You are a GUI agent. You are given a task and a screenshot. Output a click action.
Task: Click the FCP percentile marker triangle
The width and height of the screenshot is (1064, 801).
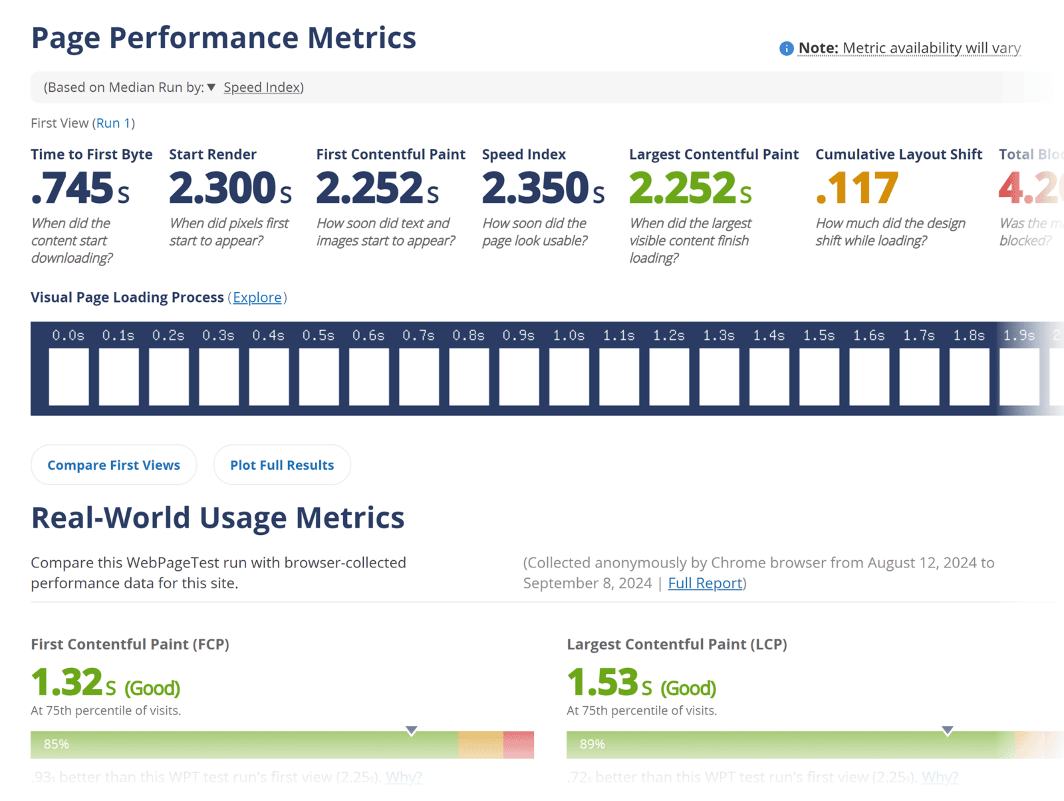pos(412,728)
